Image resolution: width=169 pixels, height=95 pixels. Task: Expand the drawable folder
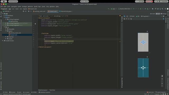coord(6,29)
